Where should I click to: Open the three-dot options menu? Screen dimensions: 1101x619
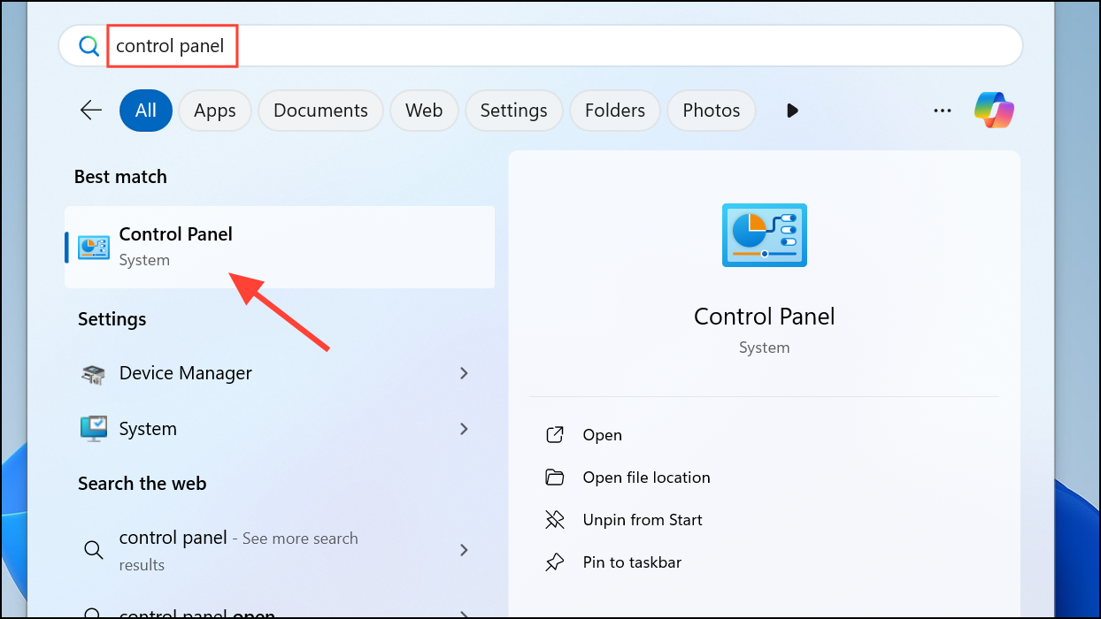tap(942, 111)
